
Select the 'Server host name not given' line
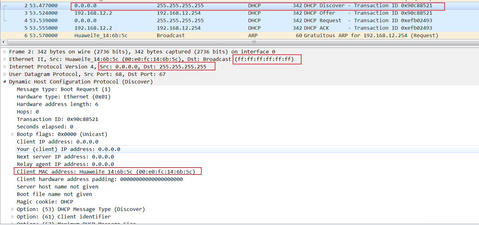tap(57, 187)
